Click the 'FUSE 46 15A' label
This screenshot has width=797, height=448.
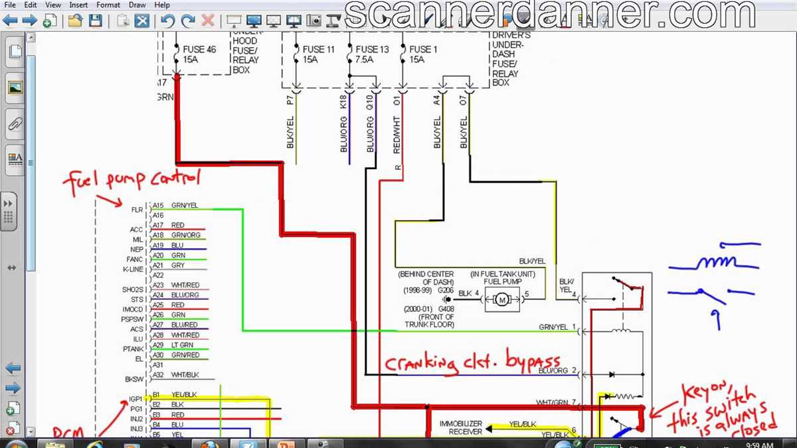199,54
